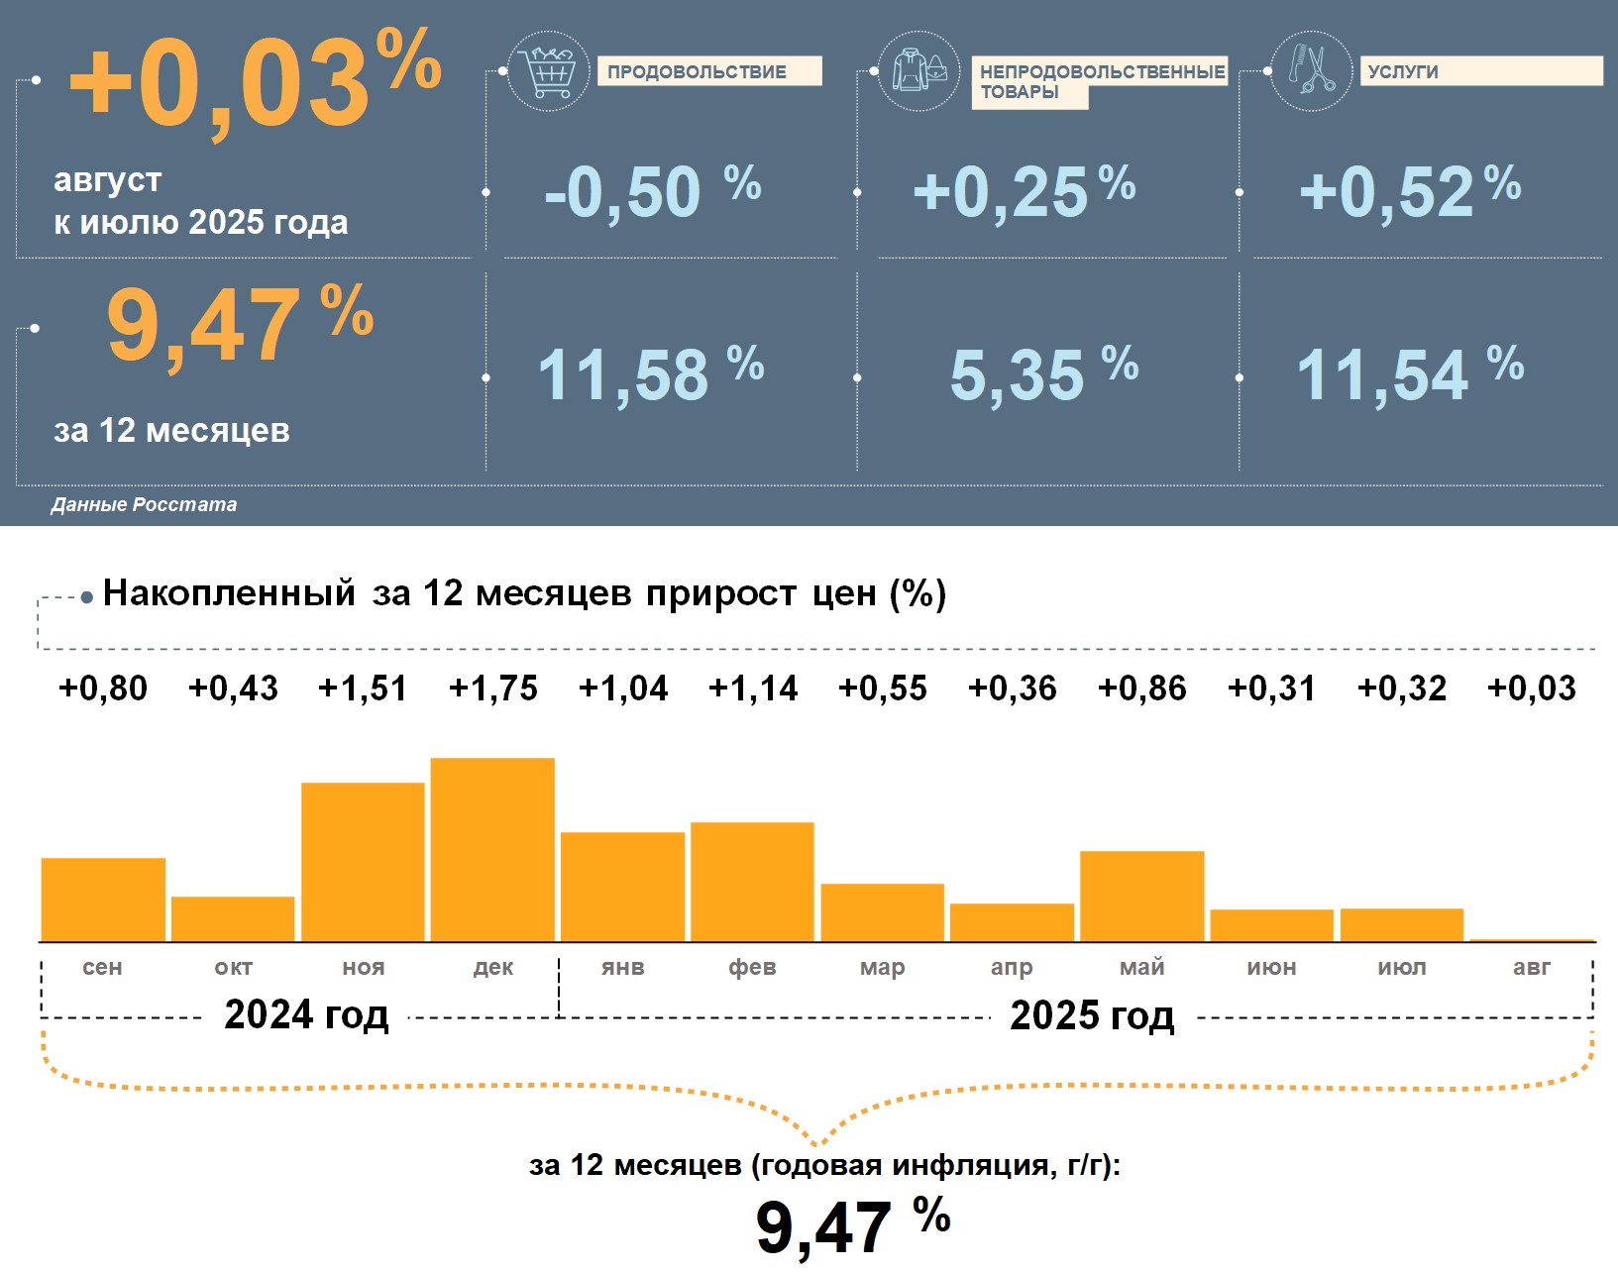Screen dimensions: 1618x1273
Task: Click the November bar in the chart
Action: click(363, 862)
